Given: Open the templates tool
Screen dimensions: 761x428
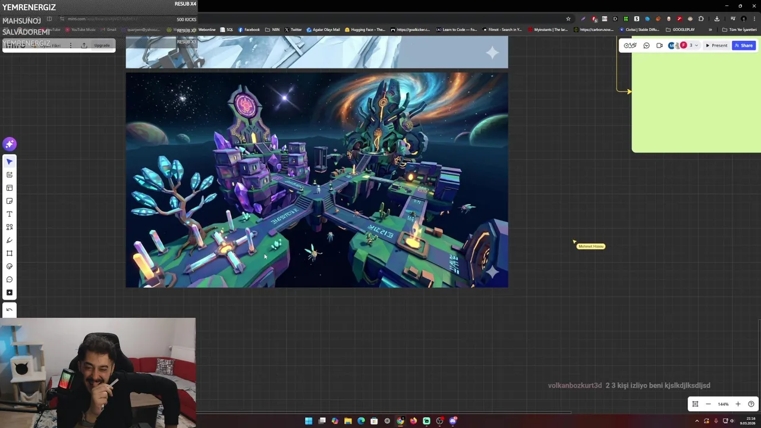Looking at the screenshot, I should [x=10, y=188].
